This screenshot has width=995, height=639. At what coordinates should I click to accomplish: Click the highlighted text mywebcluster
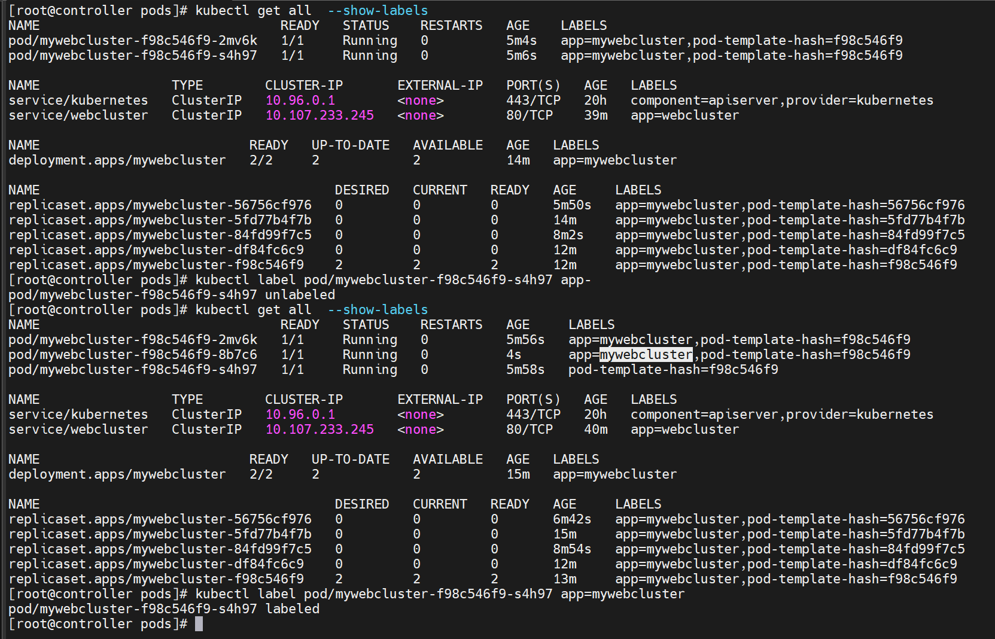pos(646,355)
